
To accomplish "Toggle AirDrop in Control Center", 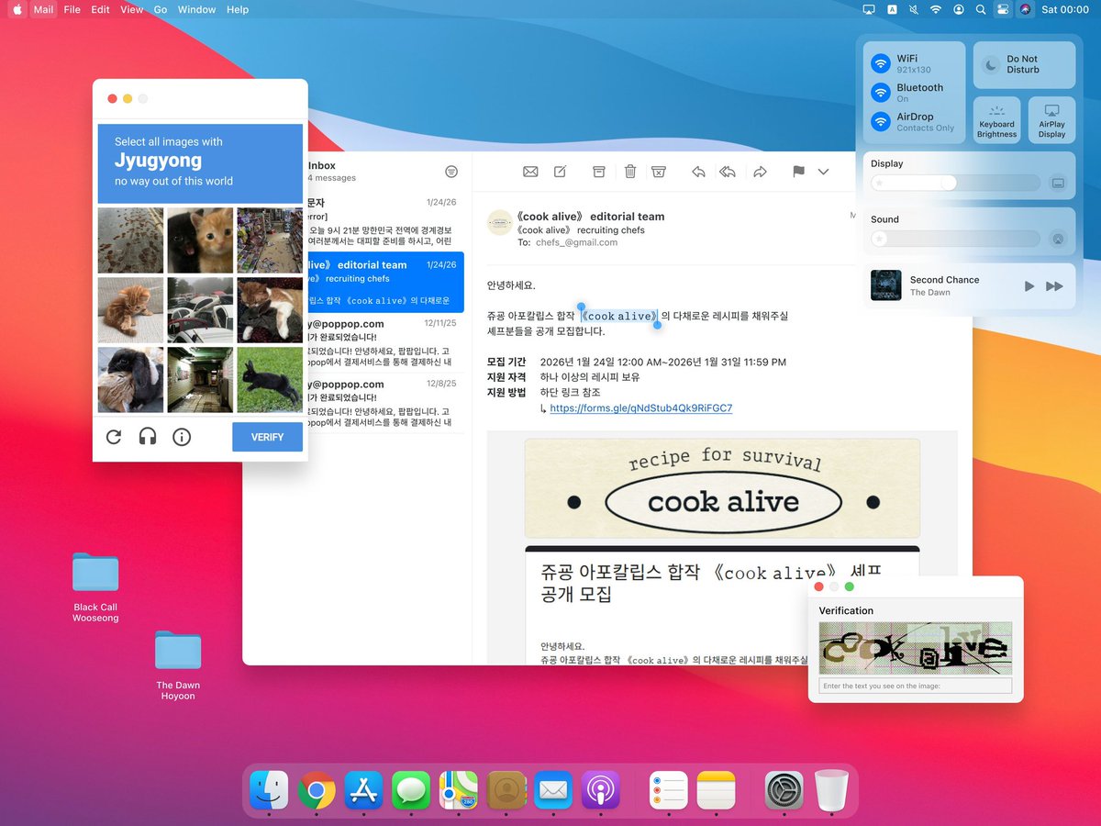I will point(881,121).
